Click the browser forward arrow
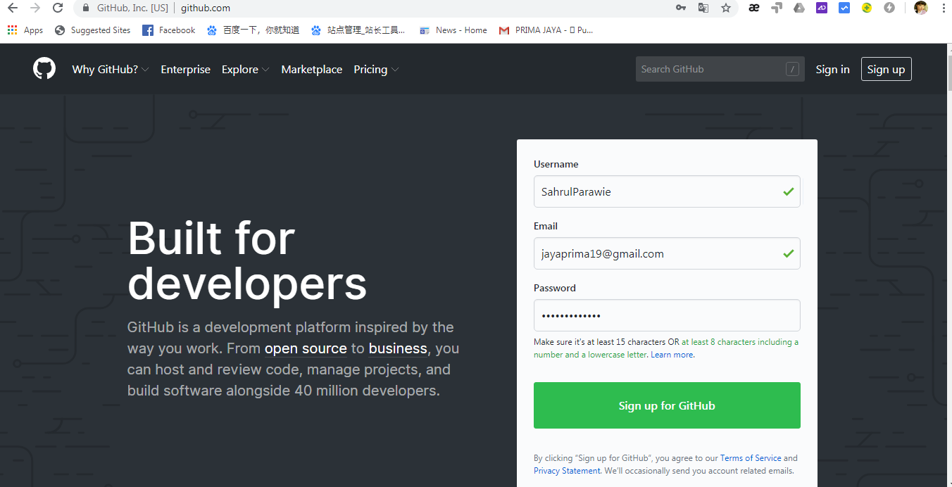This screenshot has height=487, width=952. (x=35, y=8)
